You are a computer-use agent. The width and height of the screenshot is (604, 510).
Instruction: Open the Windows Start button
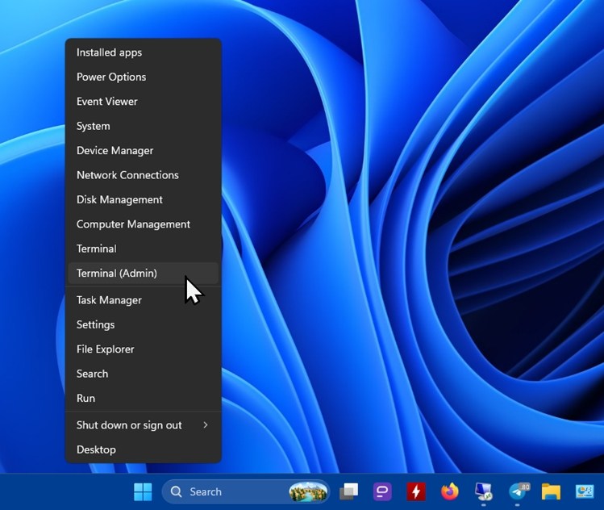pyautogui.click(x=143, y=491)
